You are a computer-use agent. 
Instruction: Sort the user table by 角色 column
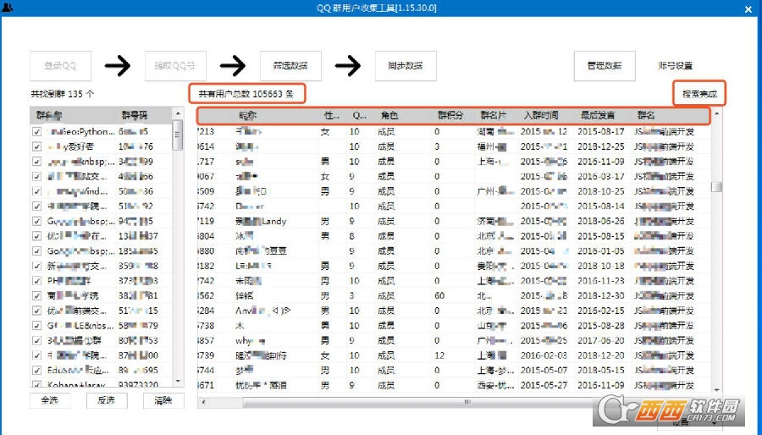coord(389,116)
